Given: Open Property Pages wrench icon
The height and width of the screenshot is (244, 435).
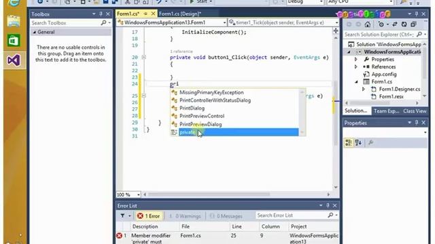Looking at the screenshot, I should (370, 143).
